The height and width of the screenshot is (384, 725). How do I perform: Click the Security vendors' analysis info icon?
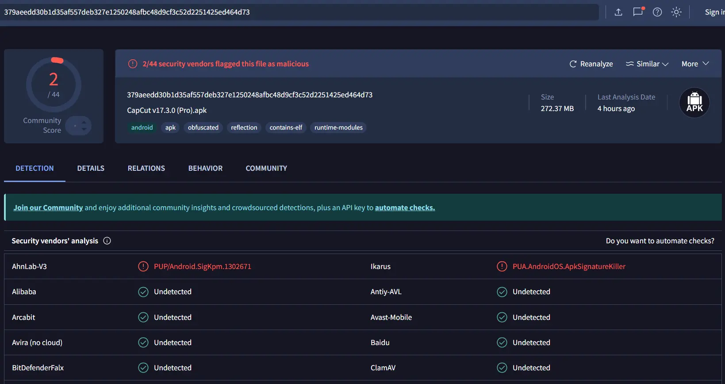point(107,241)
